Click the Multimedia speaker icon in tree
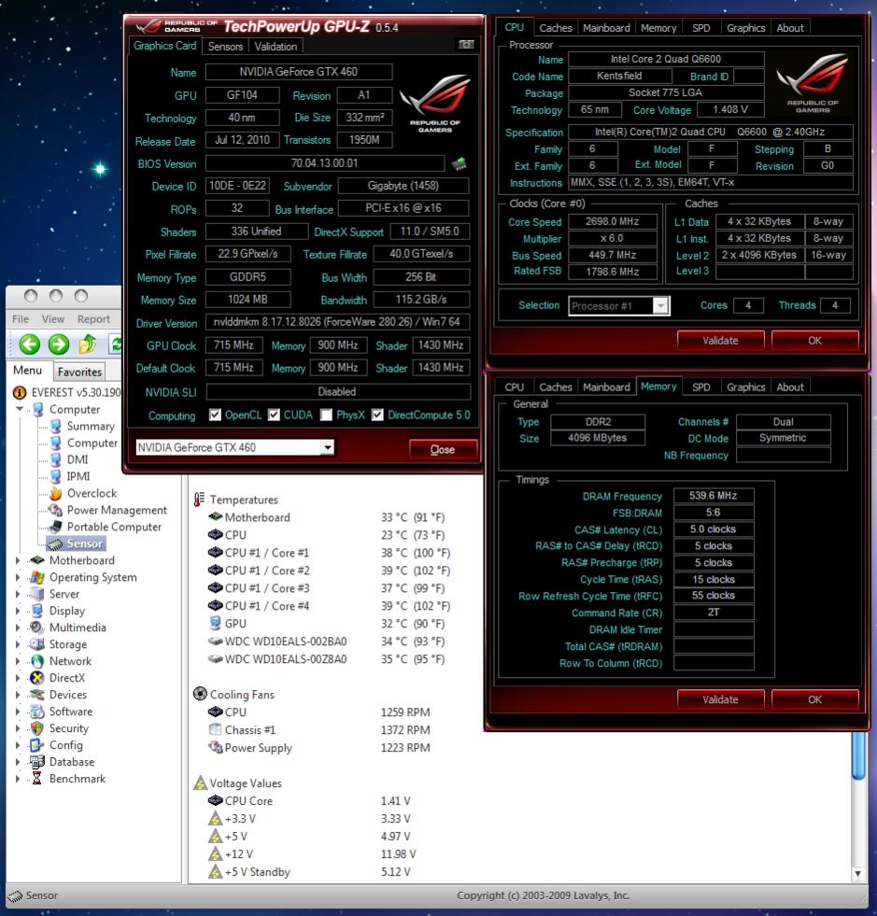The height and width of the screenshot is (916, 877). pyautogui.click(x=37, y=627)
